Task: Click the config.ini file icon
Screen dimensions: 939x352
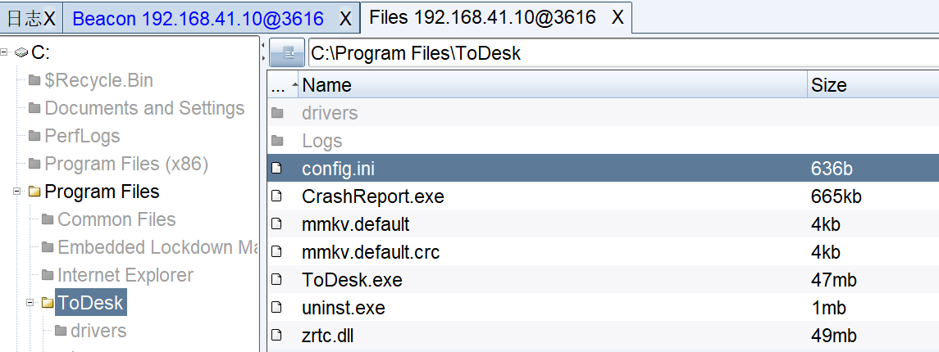Action: (276, 169)
